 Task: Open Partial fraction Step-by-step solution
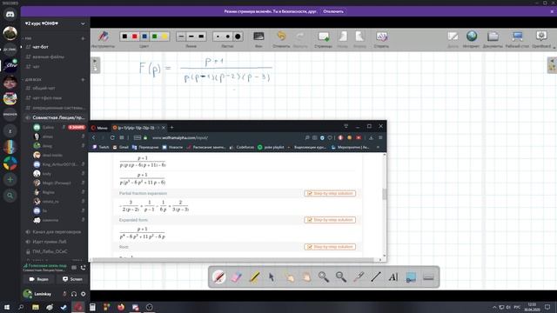pos(330,193)
